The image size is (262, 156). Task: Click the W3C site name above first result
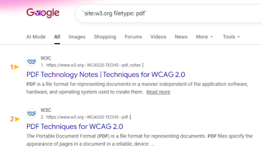pos(46,58)
